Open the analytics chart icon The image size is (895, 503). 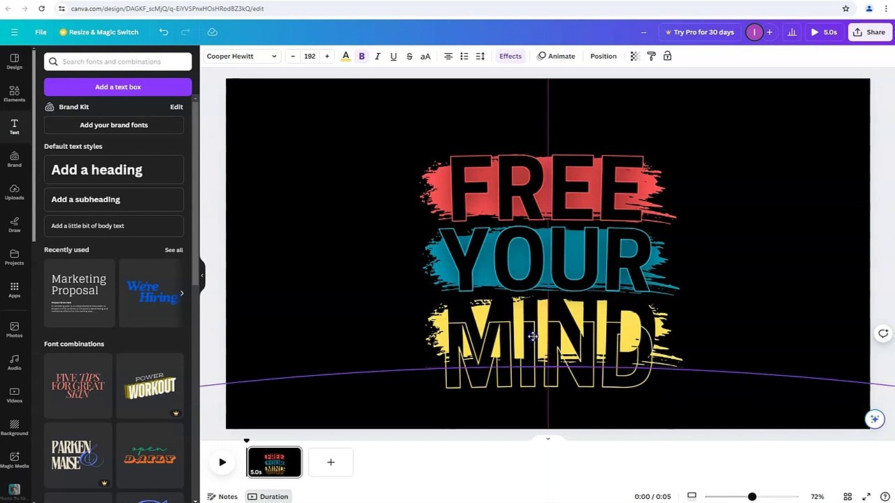[792, 32]
